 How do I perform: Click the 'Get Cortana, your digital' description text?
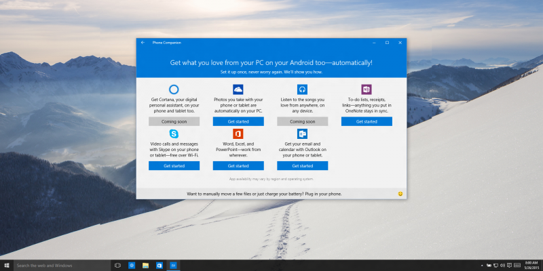point(174,105)
